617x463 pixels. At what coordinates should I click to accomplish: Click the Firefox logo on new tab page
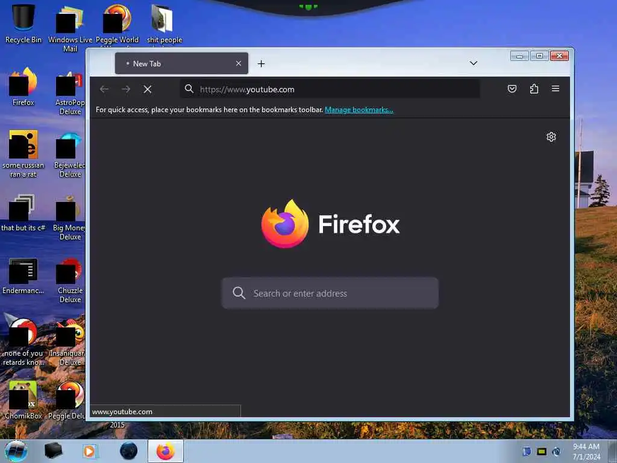coord(285,224)
